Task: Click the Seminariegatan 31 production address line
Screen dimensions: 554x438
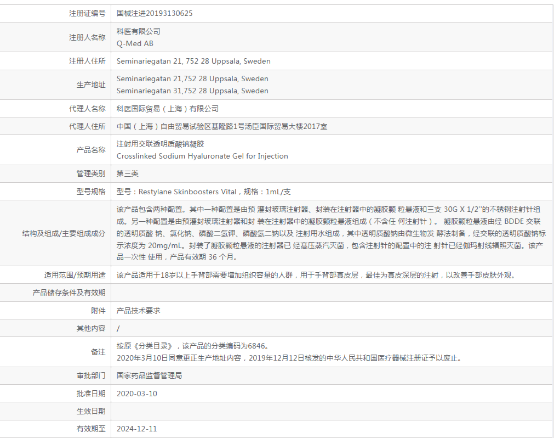Action: pyautogui.click(x=192, y=91)
